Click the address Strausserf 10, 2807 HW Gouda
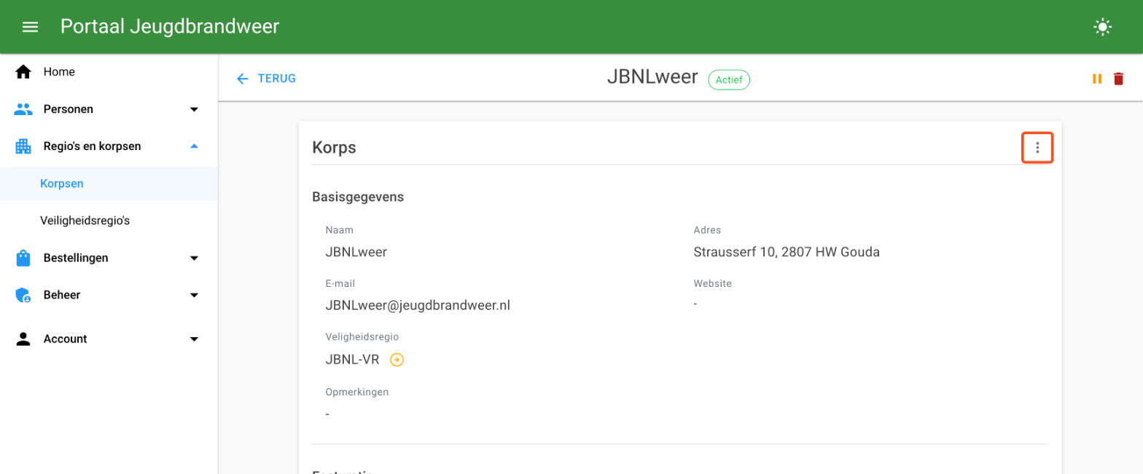The width and height of the screenshot is (1143, 474). [x=787, y=252]
